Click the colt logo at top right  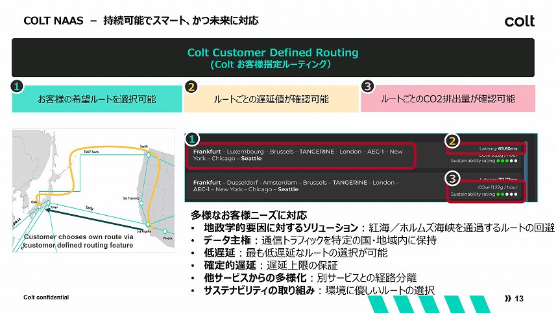pos(519,21)
